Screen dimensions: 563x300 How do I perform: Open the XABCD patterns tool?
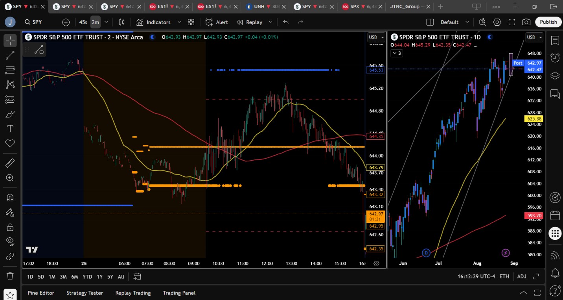click(x=10, y=85)
